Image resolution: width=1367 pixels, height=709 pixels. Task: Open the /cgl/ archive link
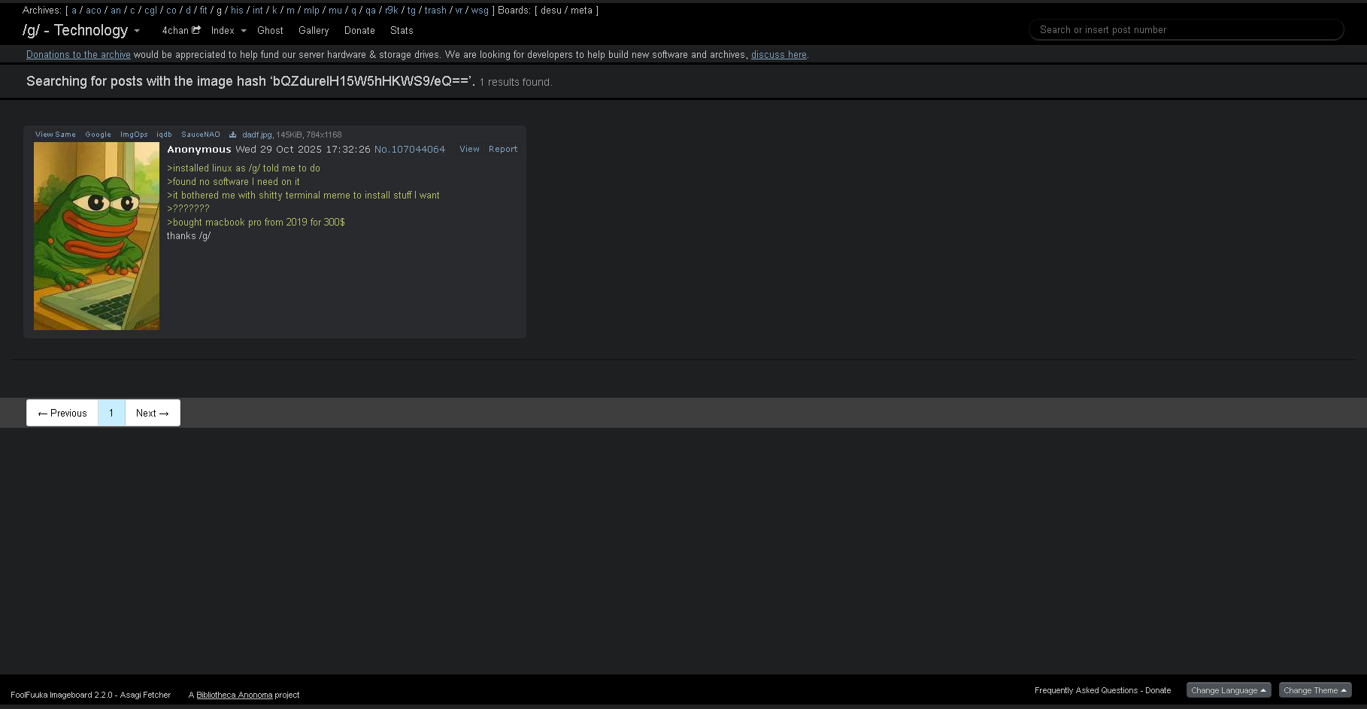150,11
